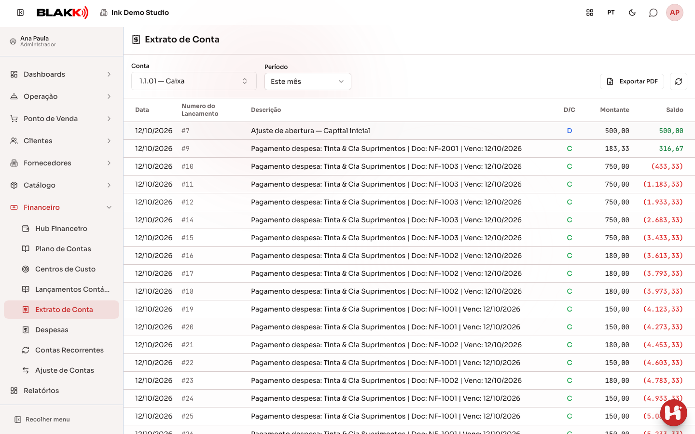
Task: Click the Descrição column header
Action: 266,110
